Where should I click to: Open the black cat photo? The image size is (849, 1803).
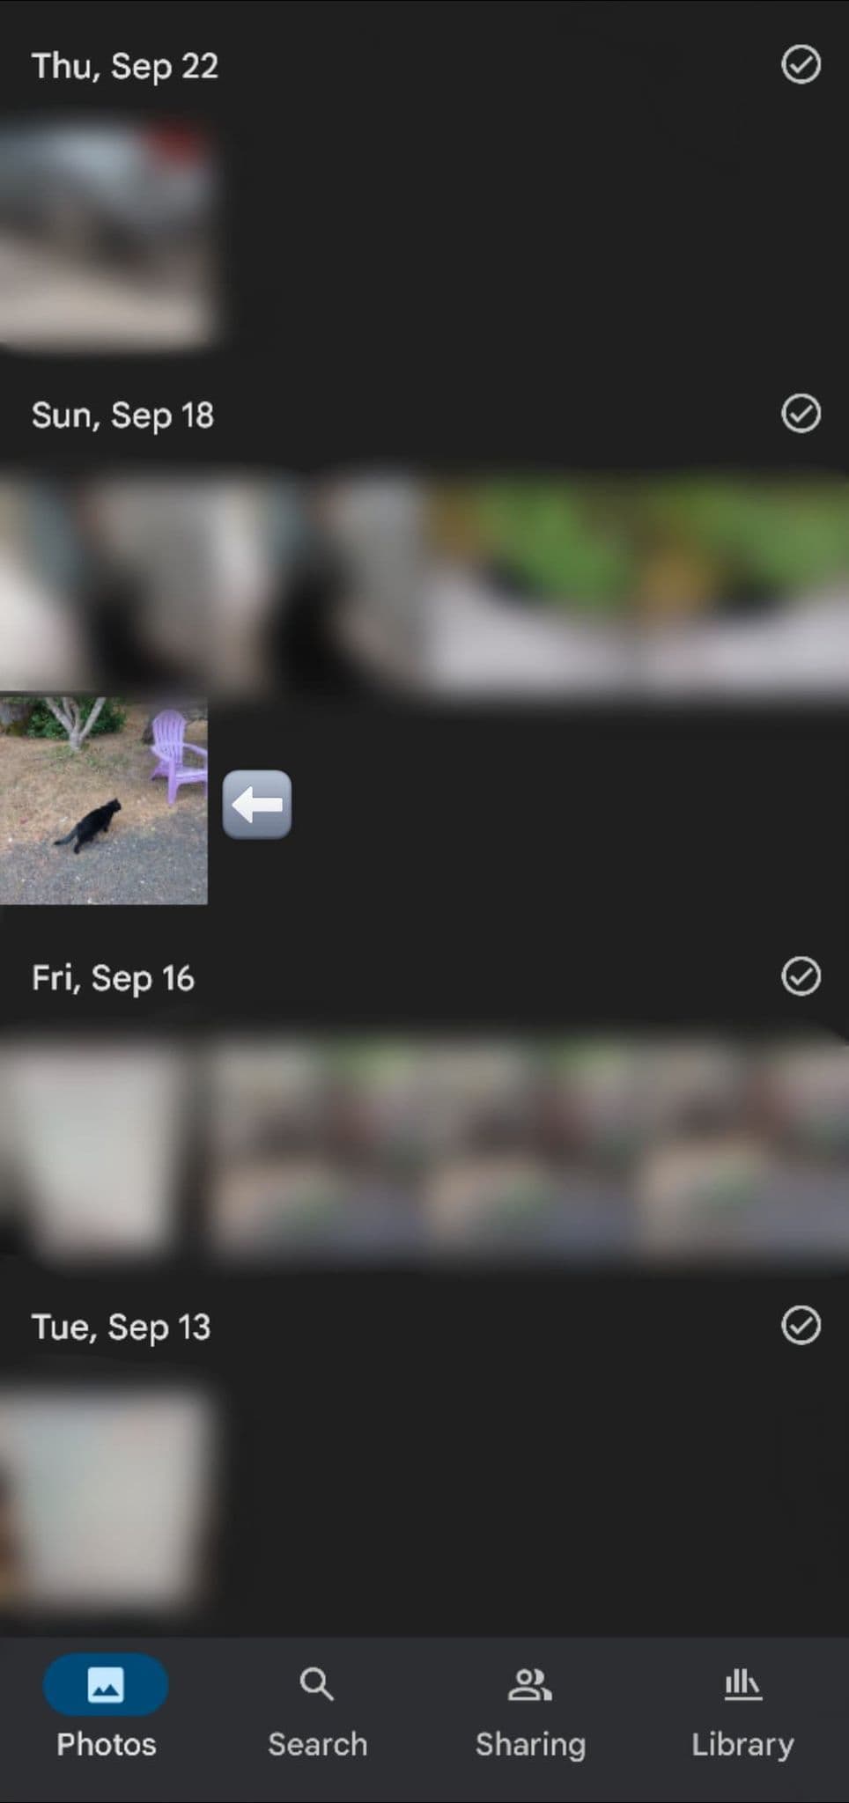click(x=104, y=800)
